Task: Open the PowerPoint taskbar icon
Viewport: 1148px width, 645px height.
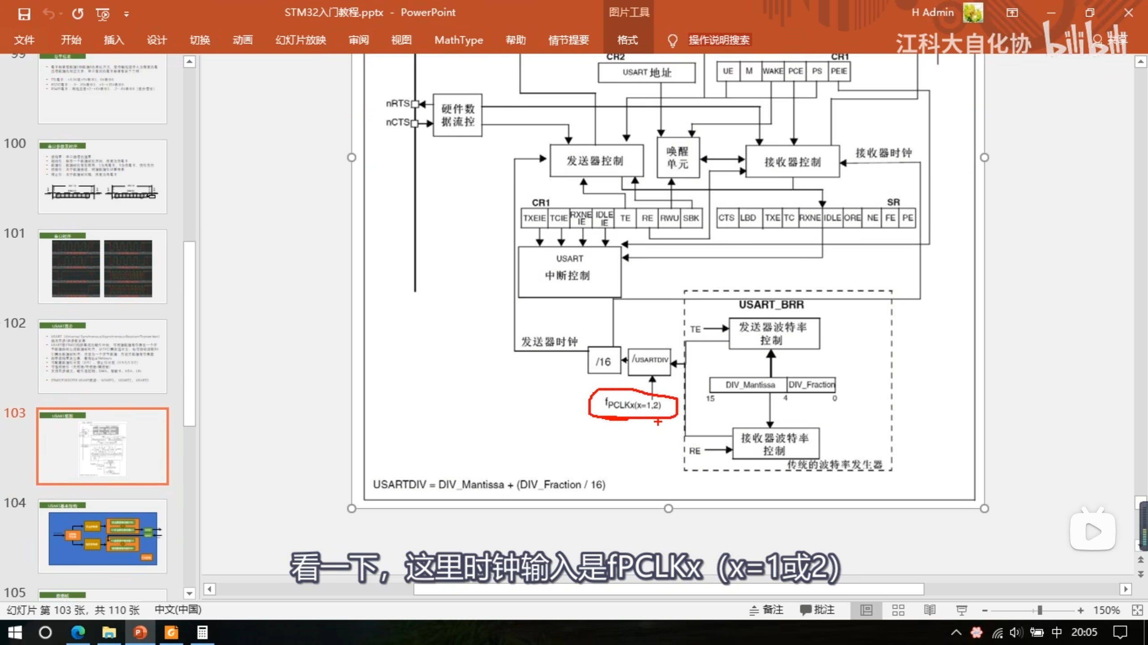Action: click(140, 632)
